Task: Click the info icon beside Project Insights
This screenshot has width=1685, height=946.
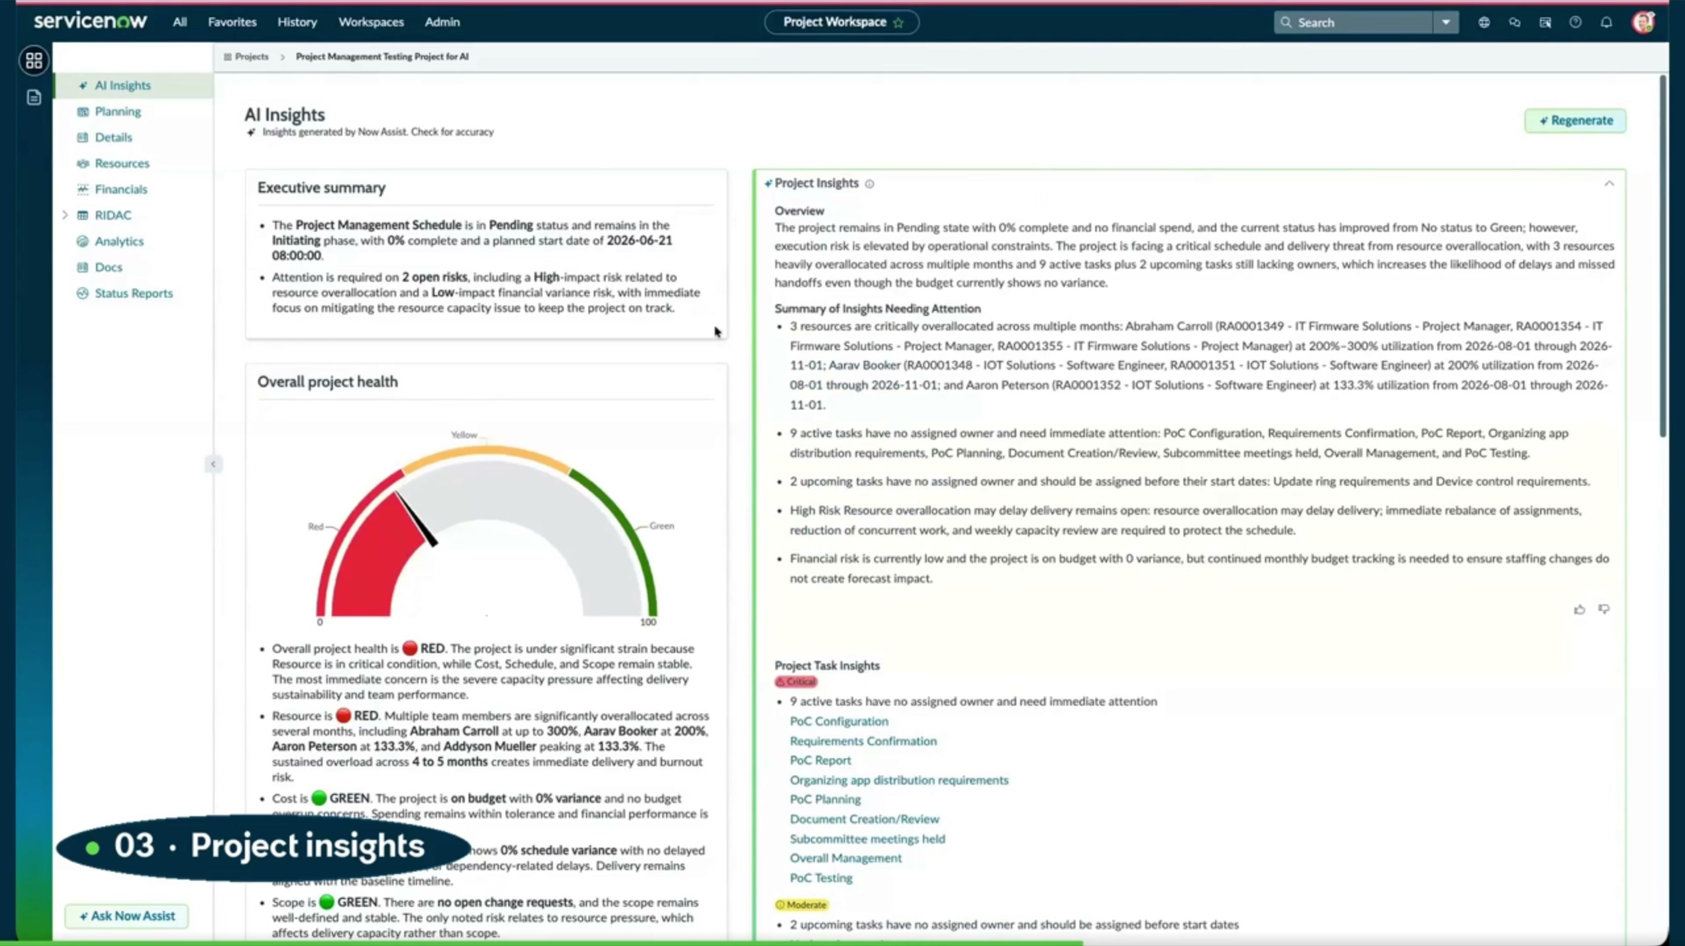Action: click(x=869, y=184)
